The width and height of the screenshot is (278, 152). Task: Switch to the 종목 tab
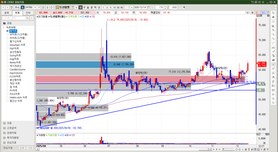pyautogui.click(x=7, y=13)
